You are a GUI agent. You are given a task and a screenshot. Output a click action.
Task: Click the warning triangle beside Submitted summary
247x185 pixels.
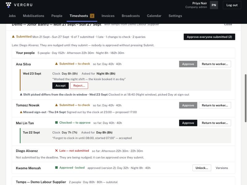click(x=13, y=36)
